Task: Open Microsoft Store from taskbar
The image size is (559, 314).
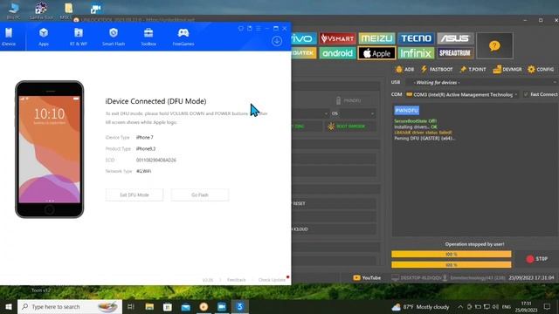Action: [168, 306]
